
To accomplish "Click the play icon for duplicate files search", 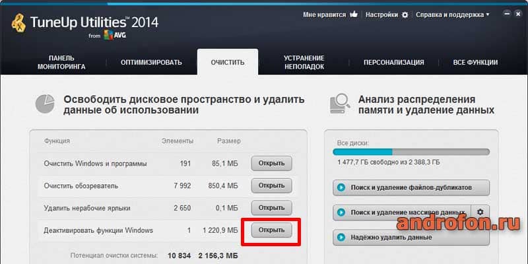I will tap(341, 187).
